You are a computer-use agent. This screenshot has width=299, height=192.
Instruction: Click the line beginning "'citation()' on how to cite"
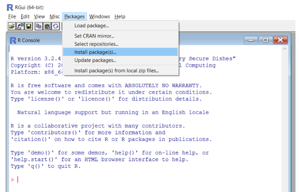pyautogui.click(x=111, y=139)
